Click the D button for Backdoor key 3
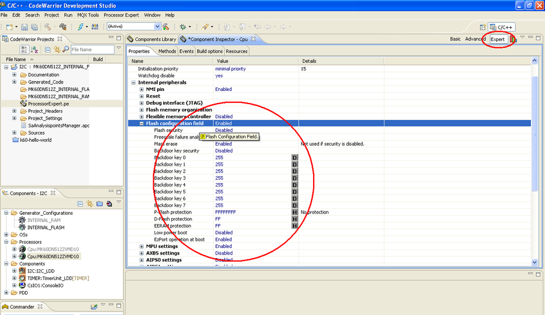This screenshot has height=315, width=545. pyautogui.click(x=295, y=178)
